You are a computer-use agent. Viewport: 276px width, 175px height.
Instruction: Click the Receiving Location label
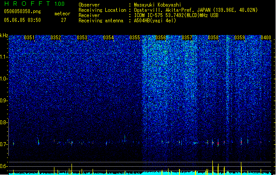pos(102,10)
